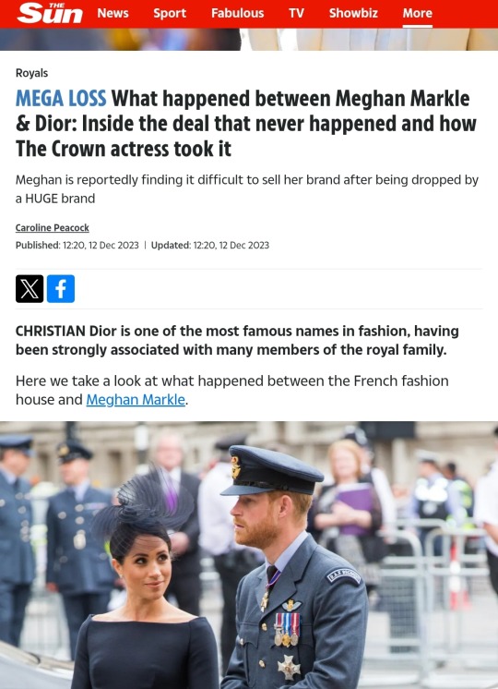Expand the More menu

pyautogui.click(x=417, y=13)
